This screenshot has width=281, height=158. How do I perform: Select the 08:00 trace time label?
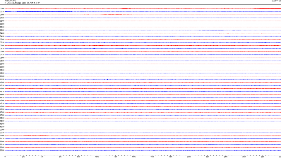[x=2, y=58]
